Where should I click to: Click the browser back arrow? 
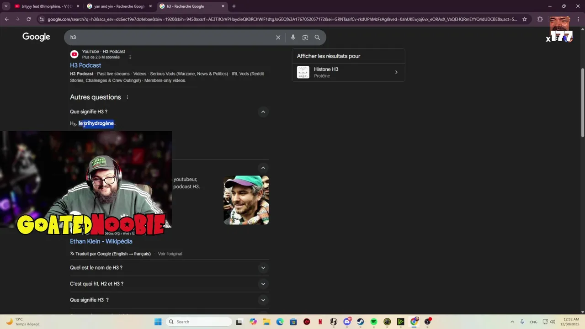click(x=7, y=19)
